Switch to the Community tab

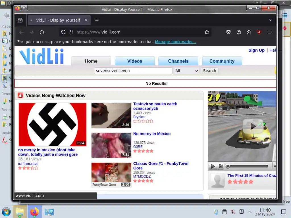(222, 61)
